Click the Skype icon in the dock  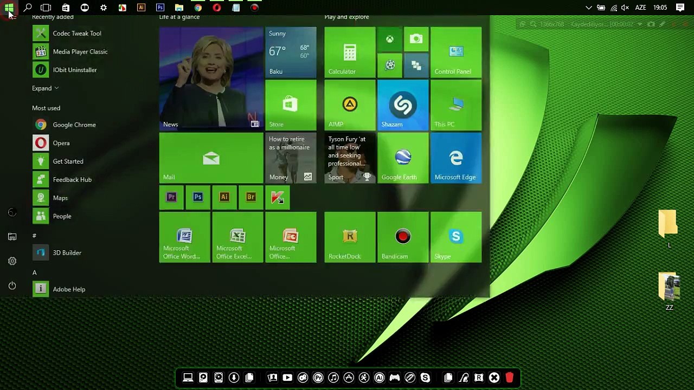click(425, 378)
